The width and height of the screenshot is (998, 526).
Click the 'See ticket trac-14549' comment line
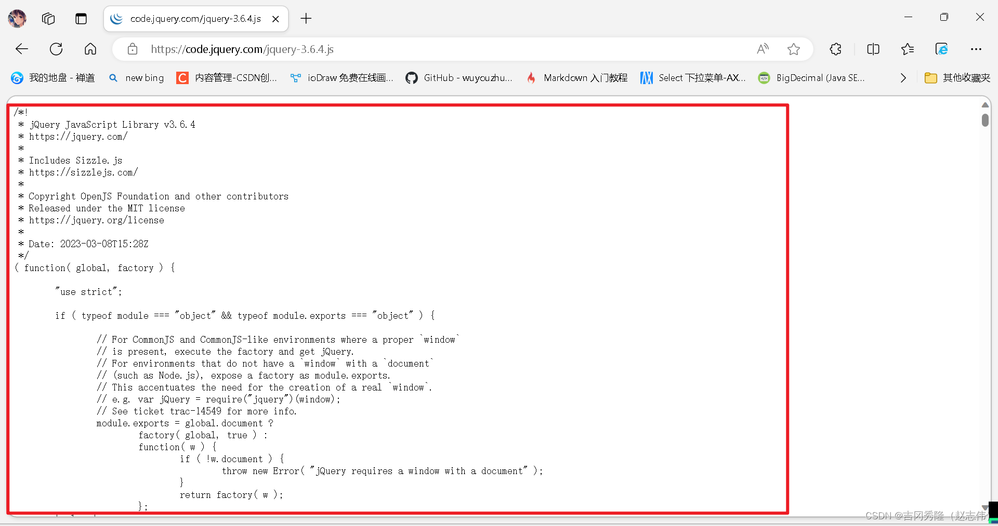(196, 411)
